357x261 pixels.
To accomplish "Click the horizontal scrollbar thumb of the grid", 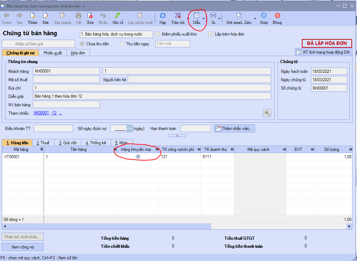I will pyautogui.click(x=109, y=226).
